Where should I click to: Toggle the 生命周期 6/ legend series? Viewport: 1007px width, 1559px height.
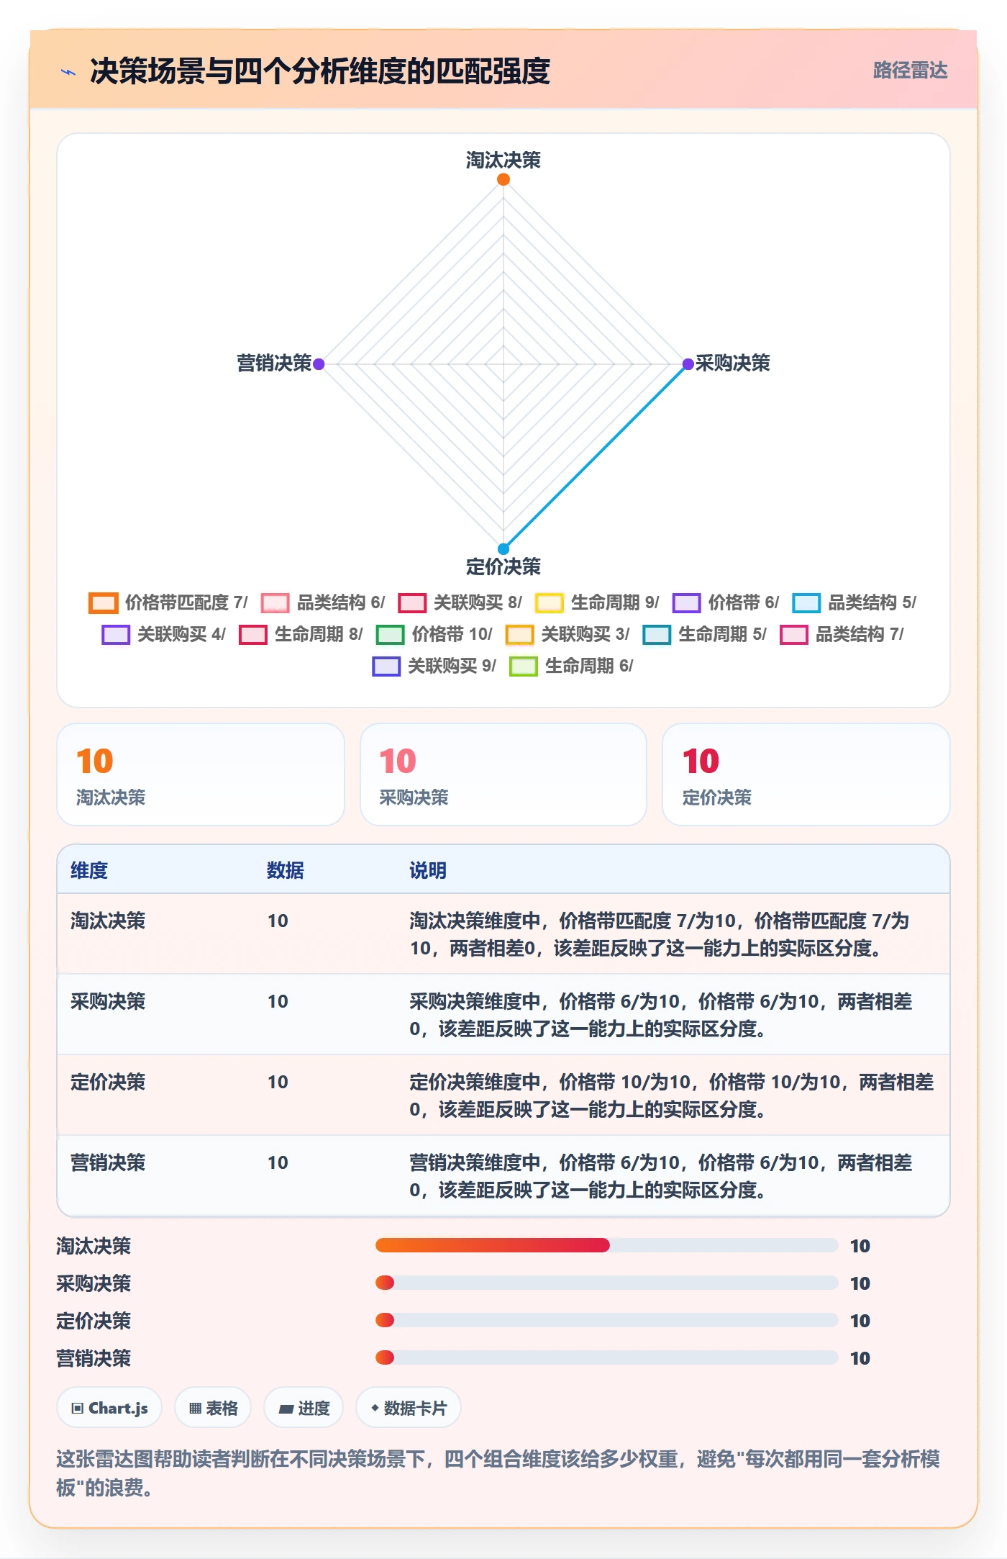click(572, 666)
